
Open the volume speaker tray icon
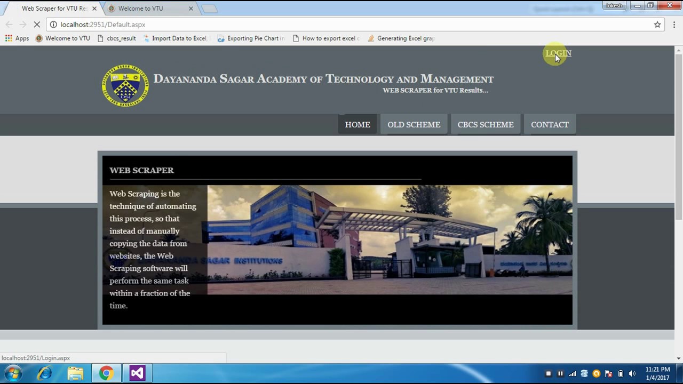(632, 374)
